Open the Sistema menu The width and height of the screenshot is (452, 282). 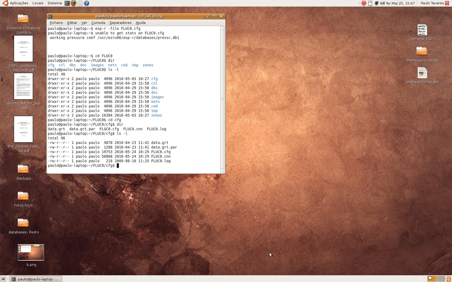55,3
